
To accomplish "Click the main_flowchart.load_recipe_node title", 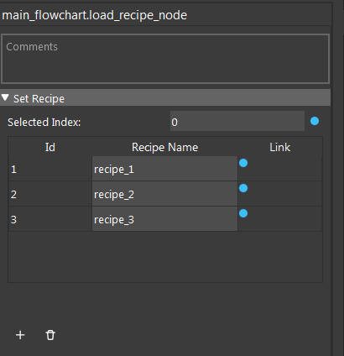I will [x=95, y=15].
